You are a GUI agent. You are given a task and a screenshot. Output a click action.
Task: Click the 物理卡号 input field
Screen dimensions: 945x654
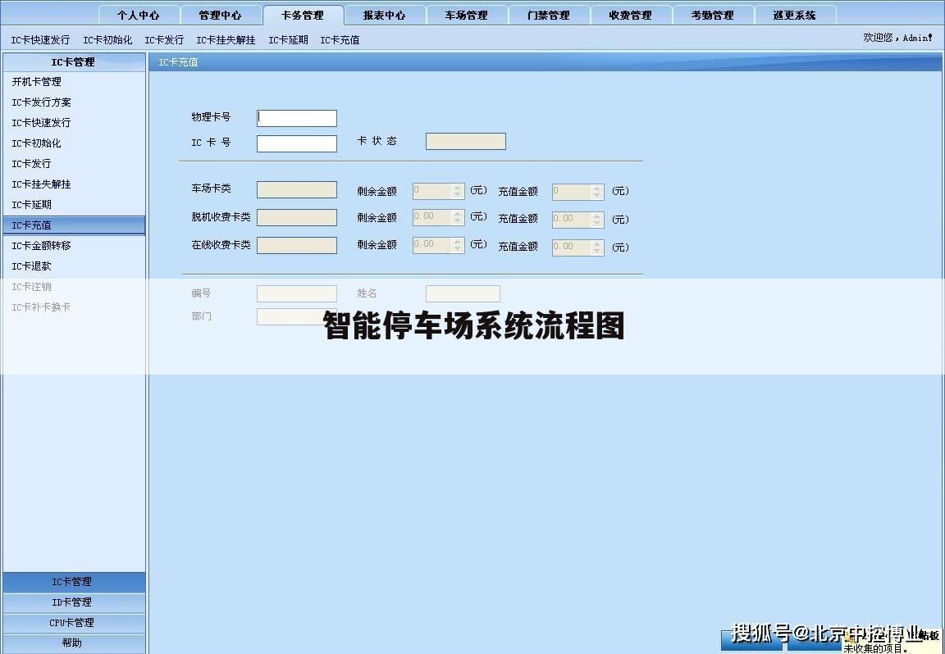tap(296, 118)
